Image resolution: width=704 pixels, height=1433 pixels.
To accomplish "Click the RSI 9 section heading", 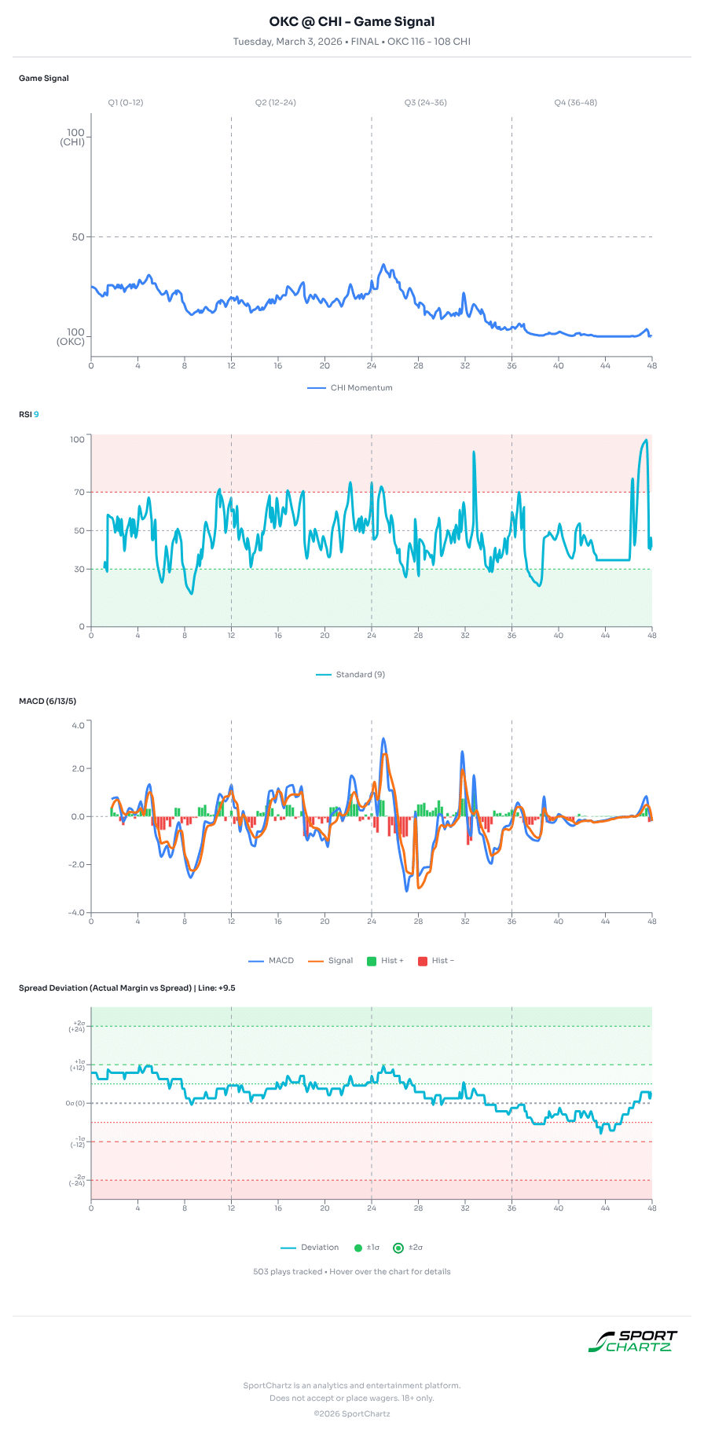I will coord(29,414).
